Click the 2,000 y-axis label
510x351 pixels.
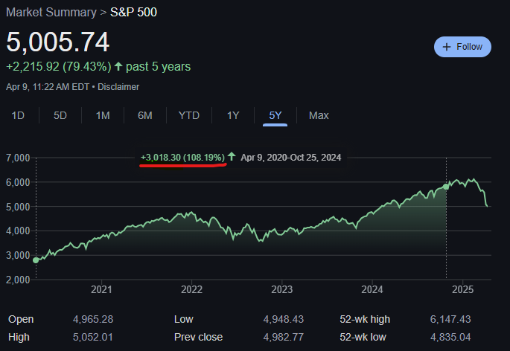pyautogui.click(x=18, y=280)
